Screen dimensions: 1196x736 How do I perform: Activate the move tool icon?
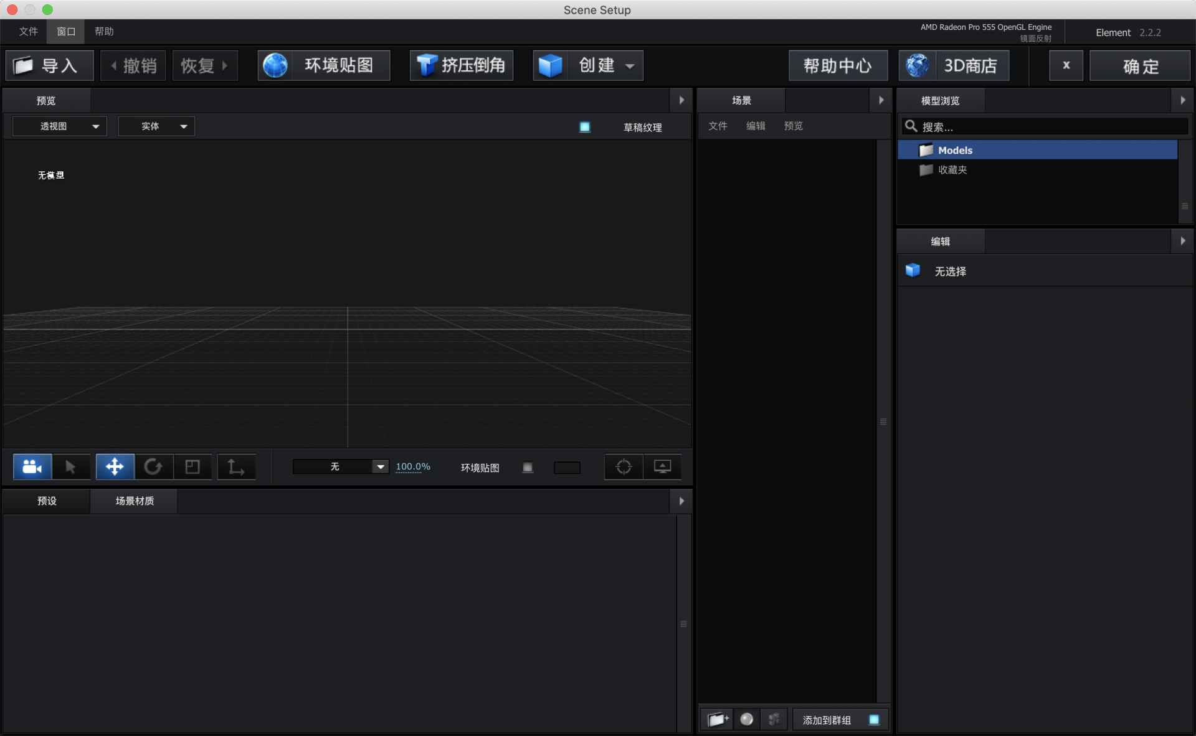[x=115, y=467]
